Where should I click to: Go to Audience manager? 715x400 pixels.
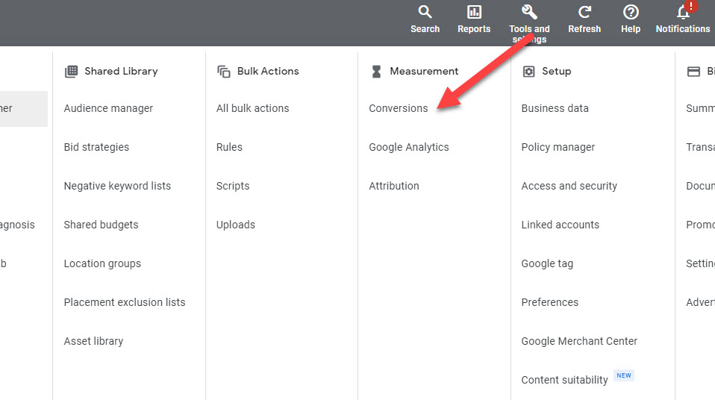pos(108,108)
